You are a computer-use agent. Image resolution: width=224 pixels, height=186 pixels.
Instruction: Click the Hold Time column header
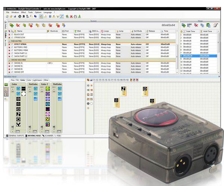[x=208, y=31]
